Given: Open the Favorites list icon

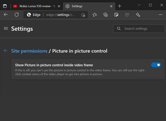Looking at the screenshot, I should 95,15.
